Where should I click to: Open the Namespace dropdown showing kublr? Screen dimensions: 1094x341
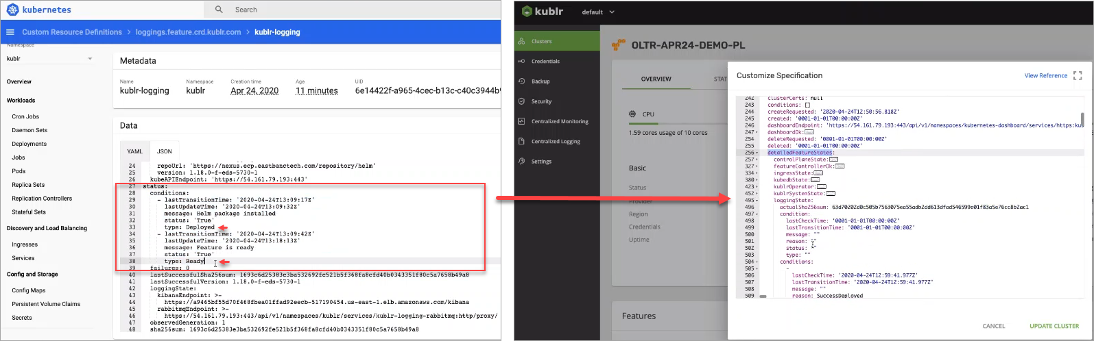tap(49, 59)
